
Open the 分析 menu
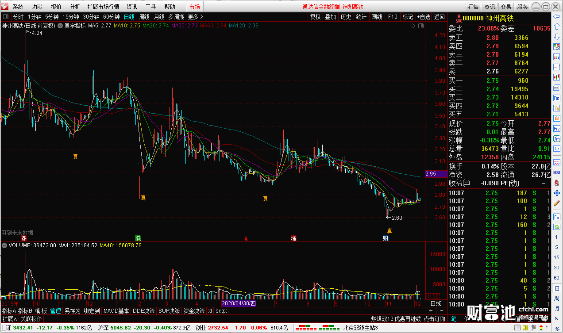(75, 7)
